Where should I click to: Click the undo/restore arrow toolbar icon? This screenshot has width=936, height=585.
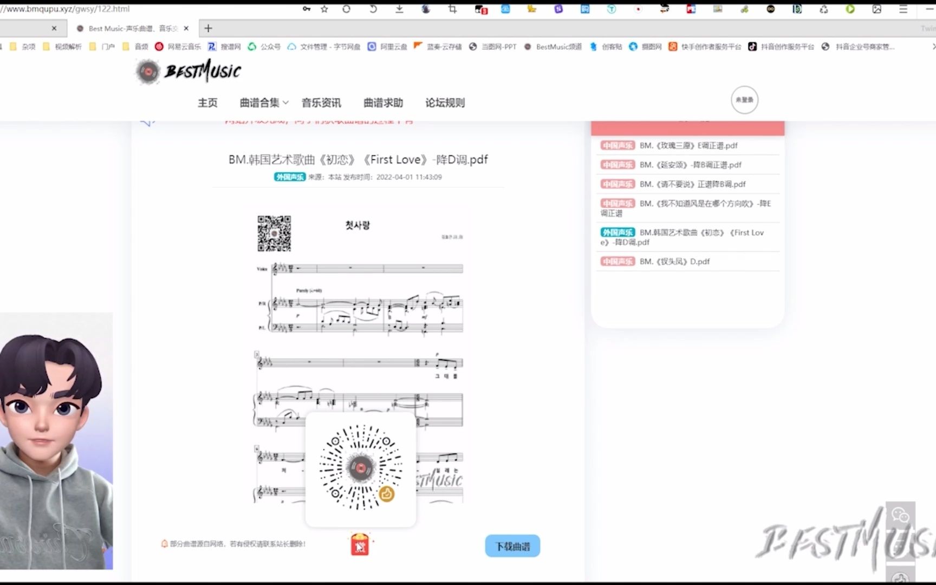[x=373, y=9]
